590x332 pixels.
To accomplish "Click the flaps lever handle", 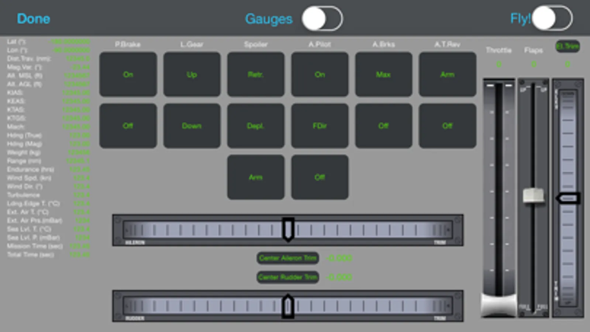I will pyautogui.click(x=533, y=195).
